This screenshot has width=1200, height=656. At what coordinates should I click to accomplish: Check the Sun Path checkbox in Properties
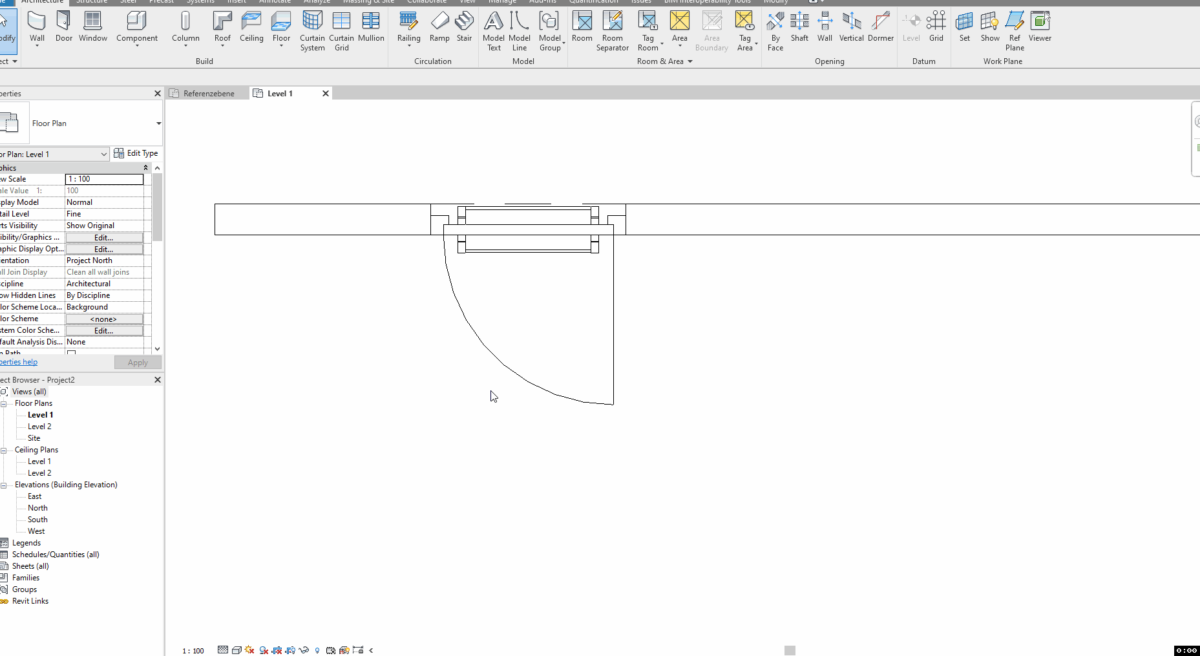coord(70,352)
